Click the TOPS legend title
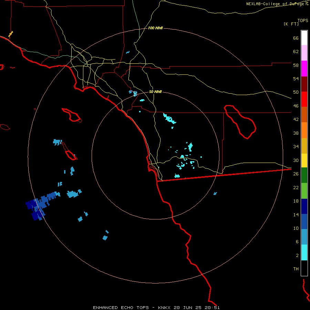Viewport: 310px width, 310px height. (303, 20)
